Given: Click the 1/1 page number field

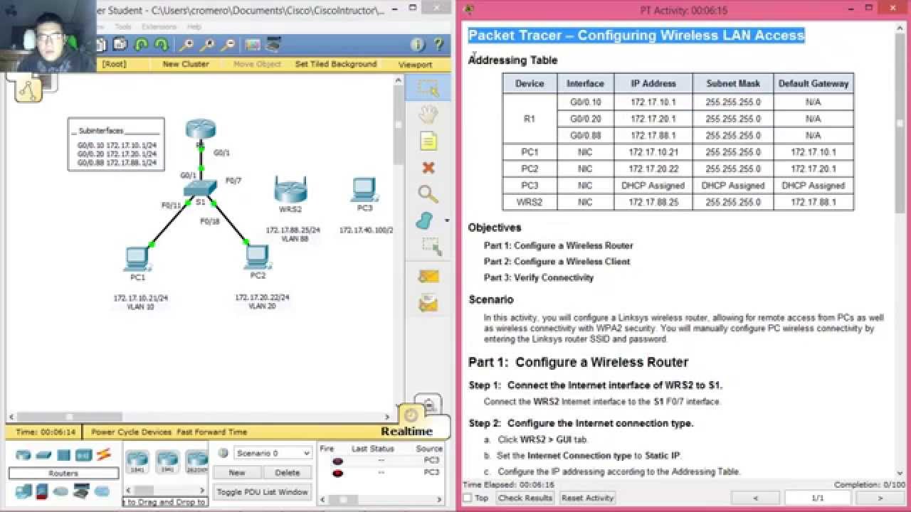Looking at the screenshot, I should coord(817,498).
